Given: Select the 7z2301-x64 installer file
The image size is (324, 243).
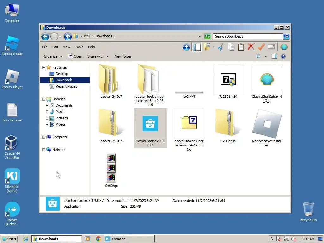Looking at the screenshot, I should coord(228,82).
